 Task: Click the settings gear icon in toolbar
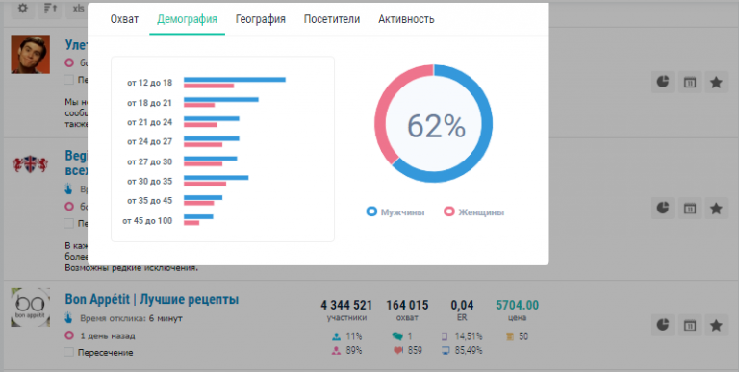tap(23, 9)
